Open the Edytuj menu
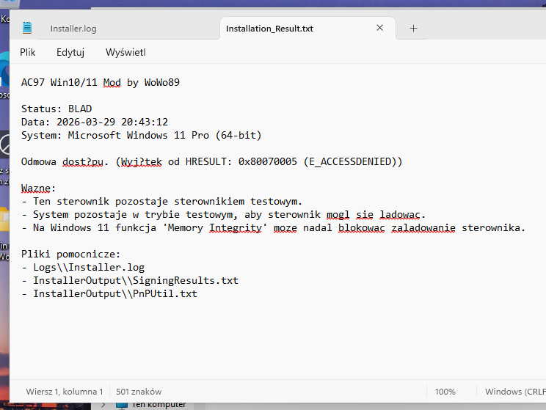 pyautogui.click(x=70, y=52)
